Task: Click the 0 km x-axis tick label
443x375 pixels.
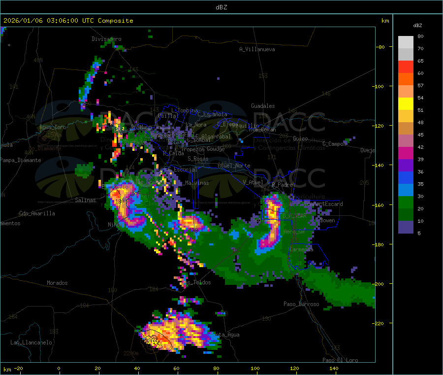Action: [59, 368]
